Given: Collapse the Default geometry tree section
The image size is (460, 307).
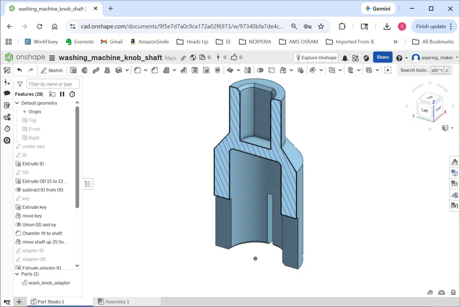Looking at the screenshot, I should (x=16, y=103).
